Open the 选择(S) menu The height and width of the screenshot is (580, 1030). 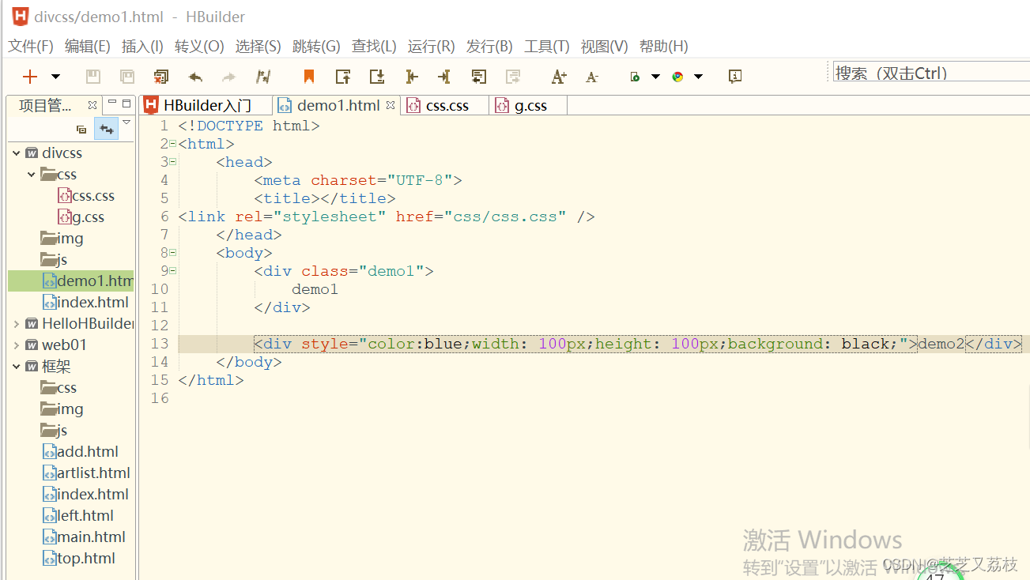pos(258,47)
